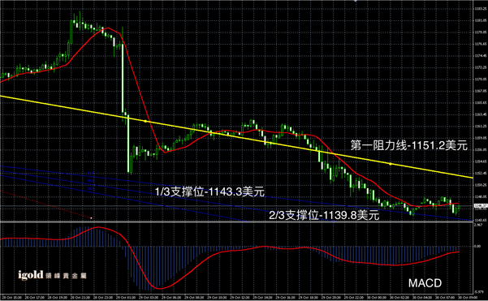The image size is (488, 301).
Task: Click the 1/3支撑位-1143.3美元 label
Action: point(209,191)
